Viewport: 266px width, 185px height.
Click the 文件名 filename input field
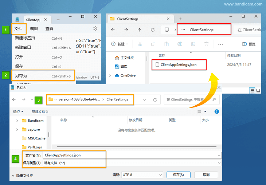(x=132, y=156)
